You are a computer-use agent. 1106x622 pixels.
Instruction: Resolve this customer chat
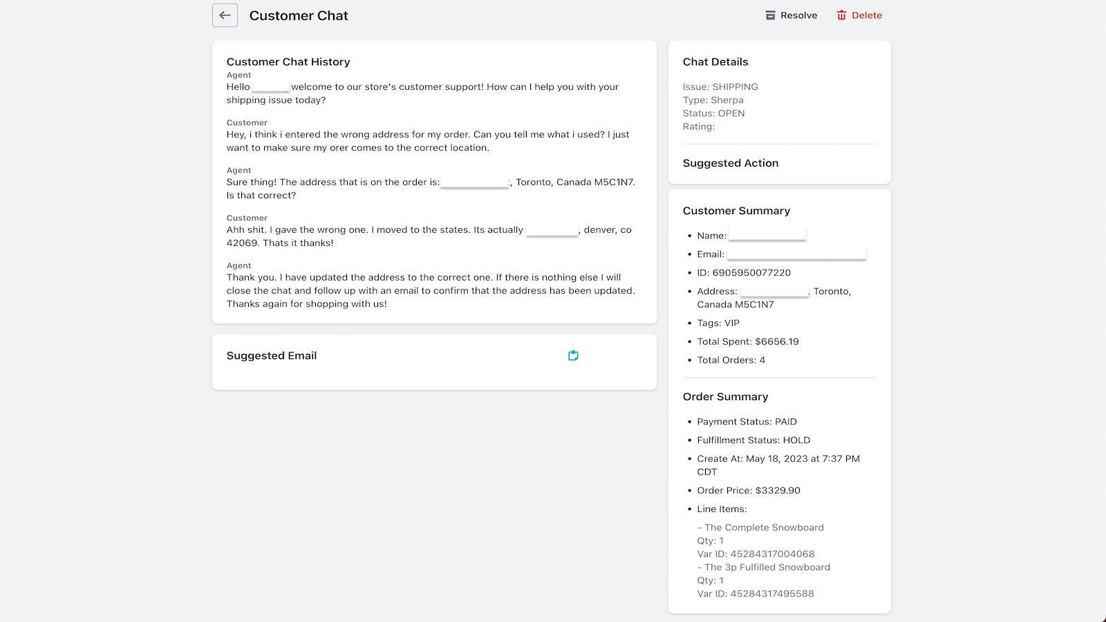(x=791, y=15)
